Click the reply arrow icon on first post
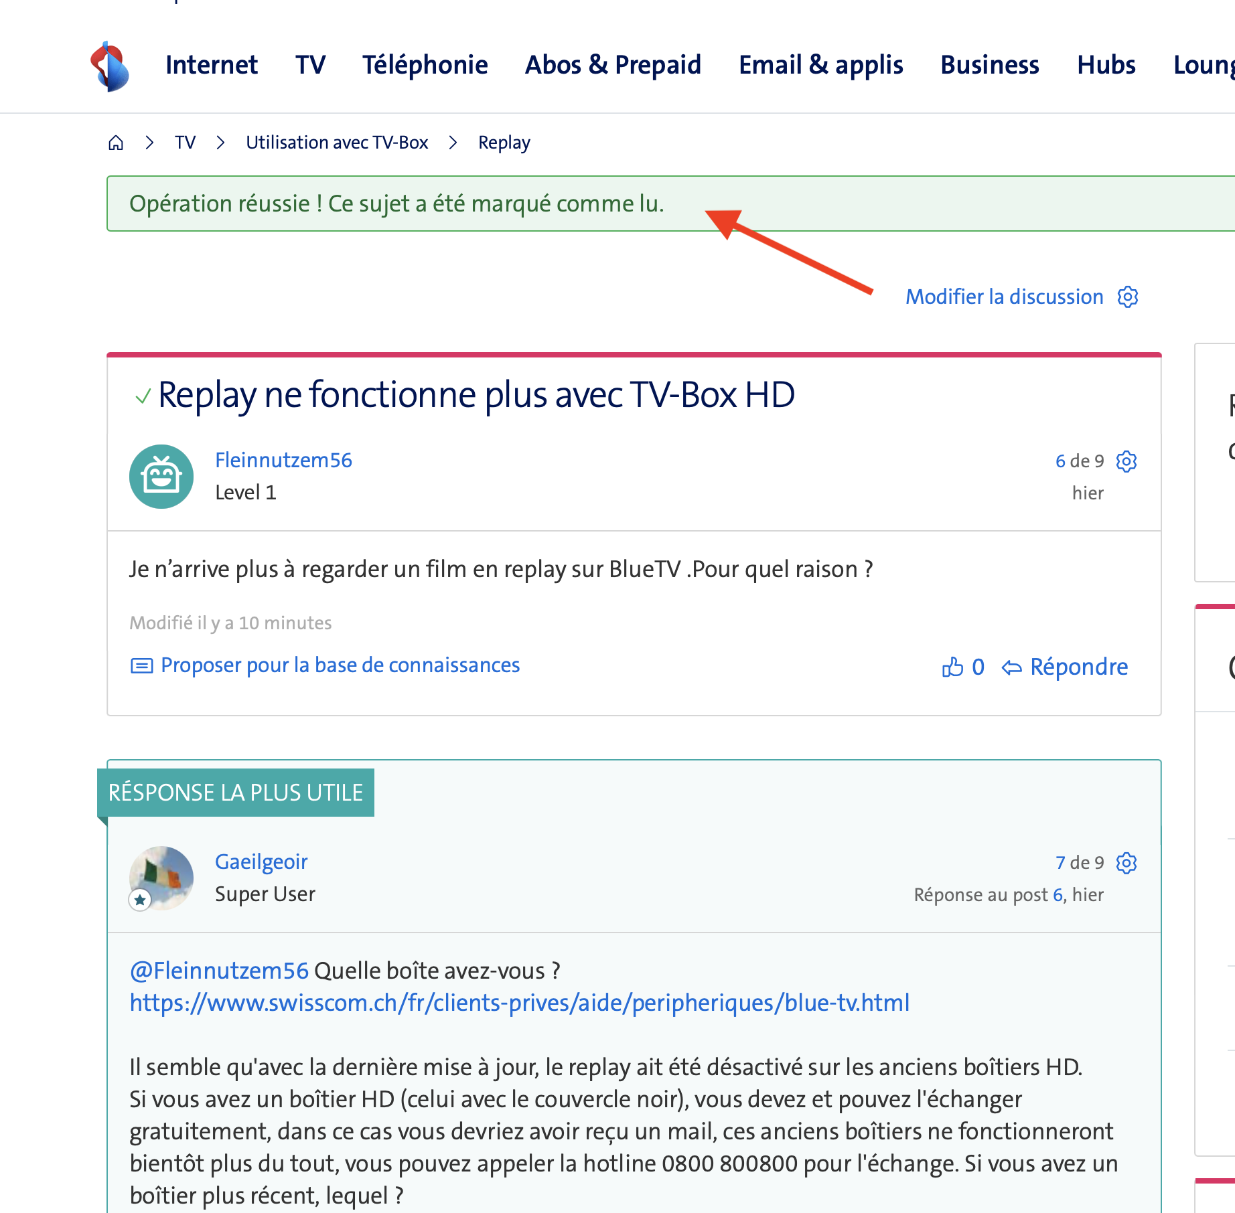The image size is (1235, 1213). pyautogui.click(x=1011, y=667)
